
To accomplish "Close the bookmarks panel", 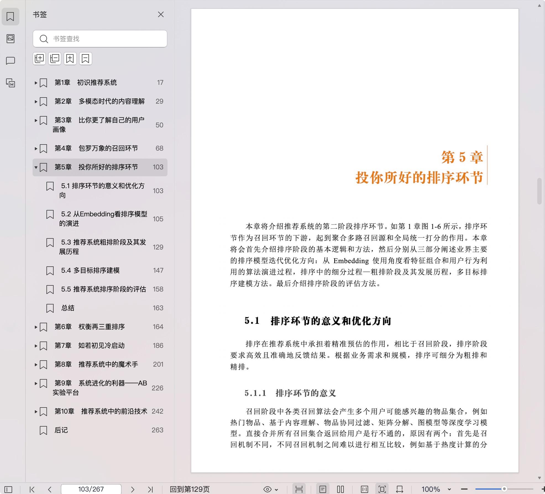I will [161, 14].
